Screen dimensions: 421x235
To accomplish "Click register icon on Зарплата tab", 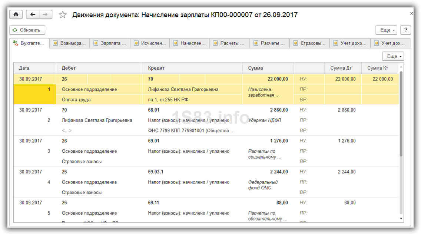I will pyautogui.click(x=96, y=43).
